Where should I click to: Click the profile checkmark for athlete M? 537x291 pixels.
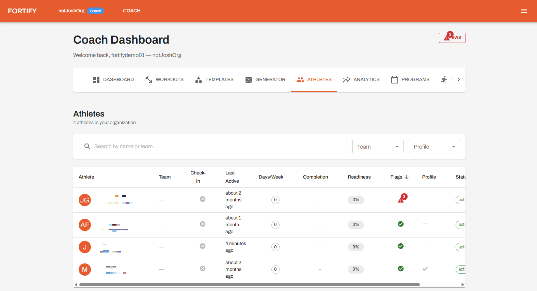[x=425, y=269]
